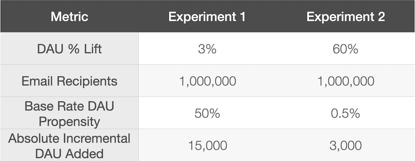415x161 pixels.
Task: Click the word Propensity in the Metric column
Action: point(69,121)
